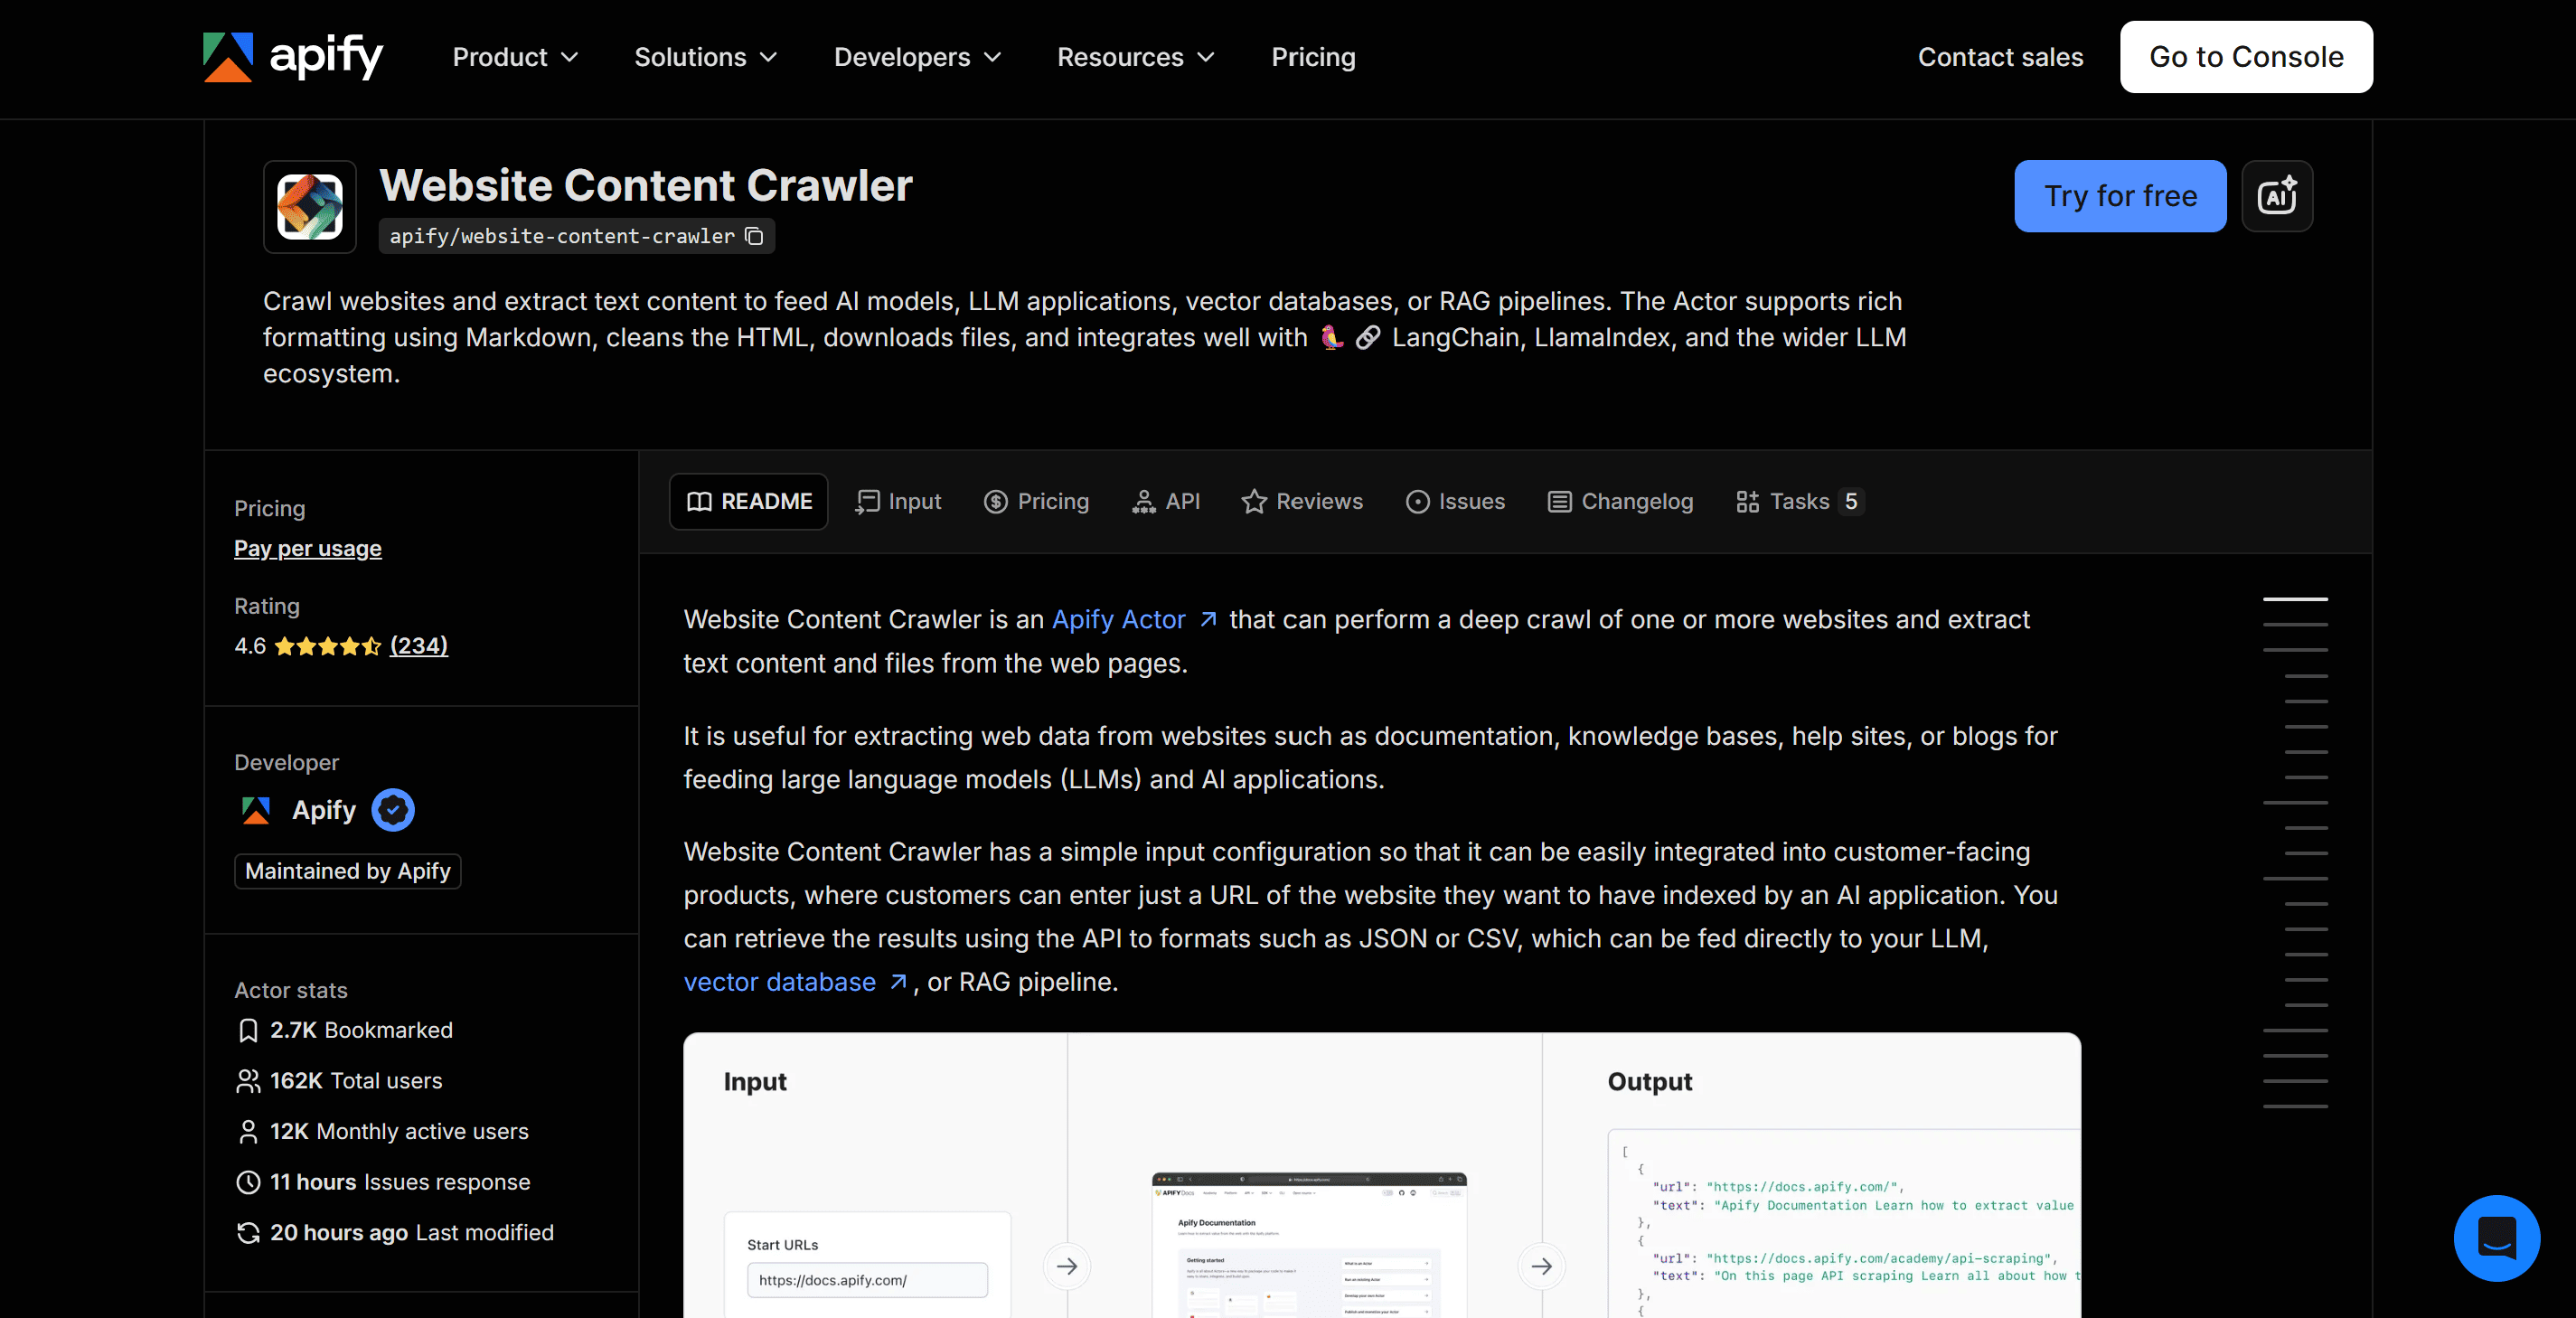Switch to the Input tab
The height and width of the screenshot is (1318, 2576).
point(898,501)
